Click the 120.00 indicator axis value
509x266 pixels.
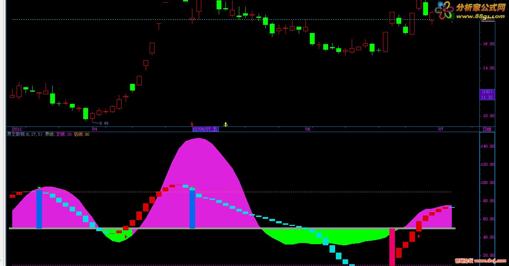[x=487, y=164]
